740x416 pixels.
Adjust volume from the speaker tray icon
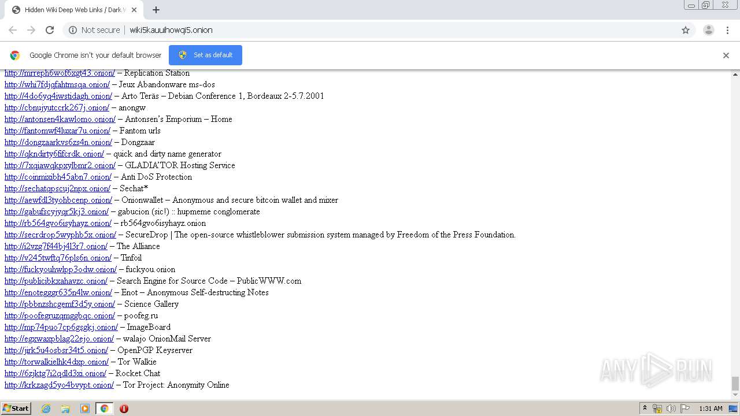(671, 408)
